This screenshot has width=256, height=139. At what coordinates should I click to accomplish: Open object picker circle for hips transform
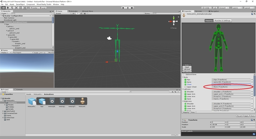point(252,80)
